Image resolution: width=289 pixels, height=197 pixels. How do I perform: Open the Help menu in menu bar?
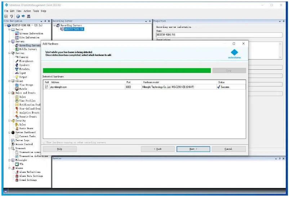click(44, 11)
